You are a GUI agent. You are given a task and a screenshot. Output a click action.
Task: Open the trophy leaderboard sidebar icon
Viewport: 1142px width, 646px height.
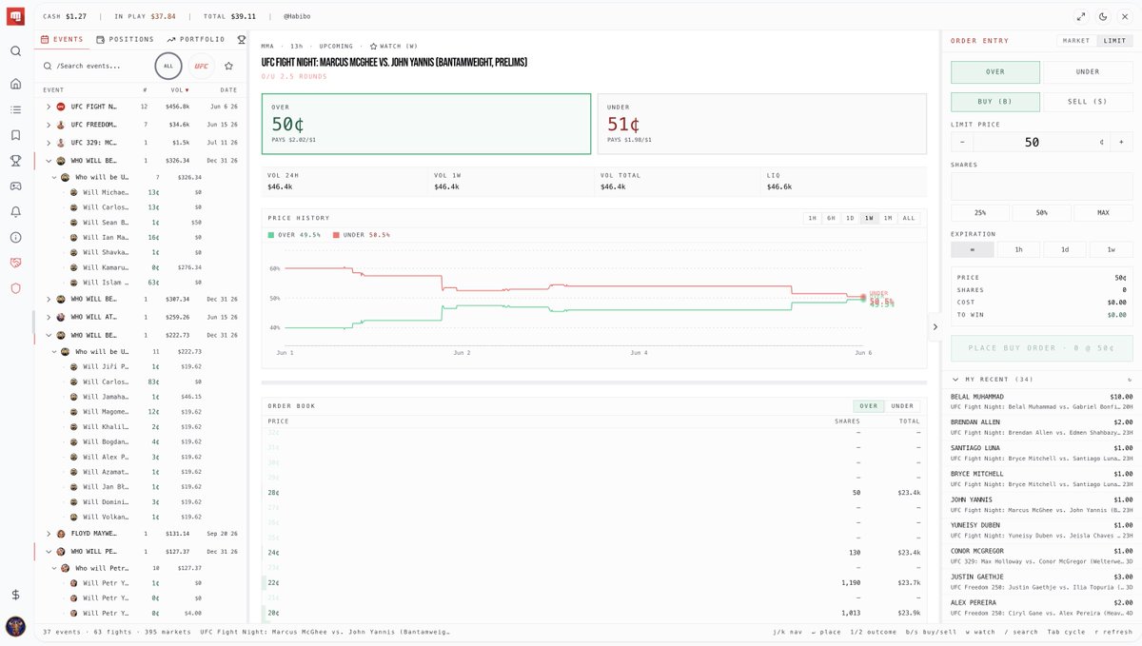15,161
